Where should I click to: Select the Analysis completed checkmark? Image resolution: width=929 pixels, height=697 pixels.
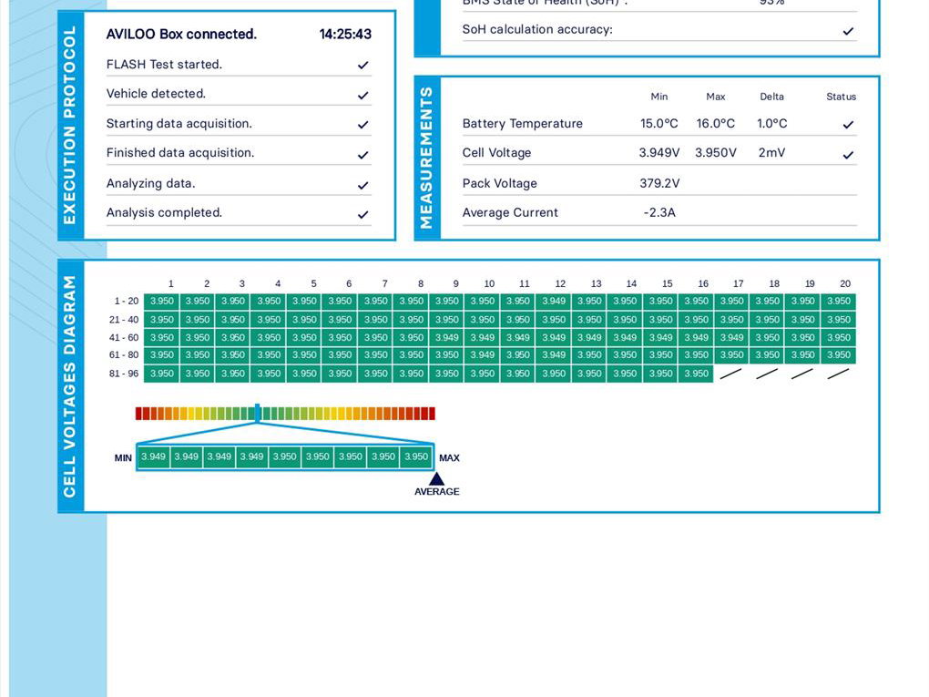pyautogui.click(x=362, y=214)
